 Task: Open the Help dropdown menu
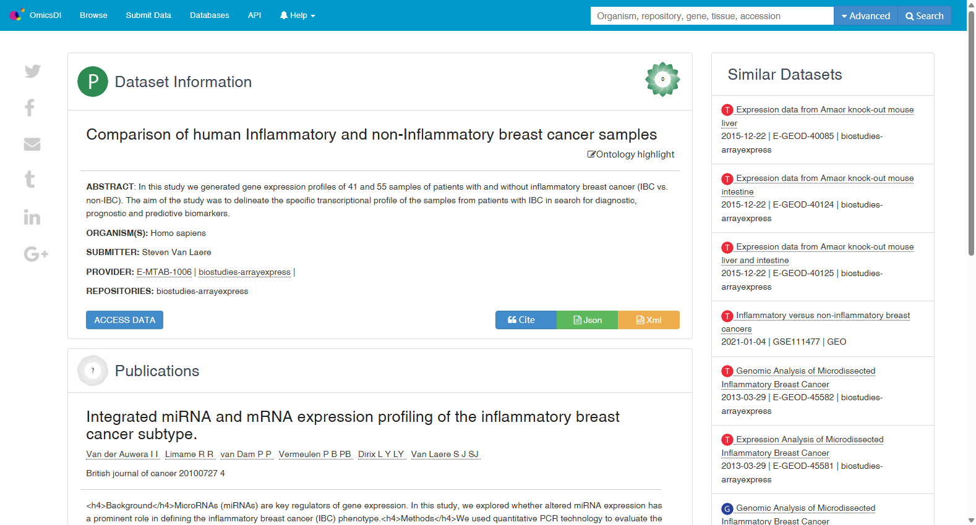pos(298,15)
